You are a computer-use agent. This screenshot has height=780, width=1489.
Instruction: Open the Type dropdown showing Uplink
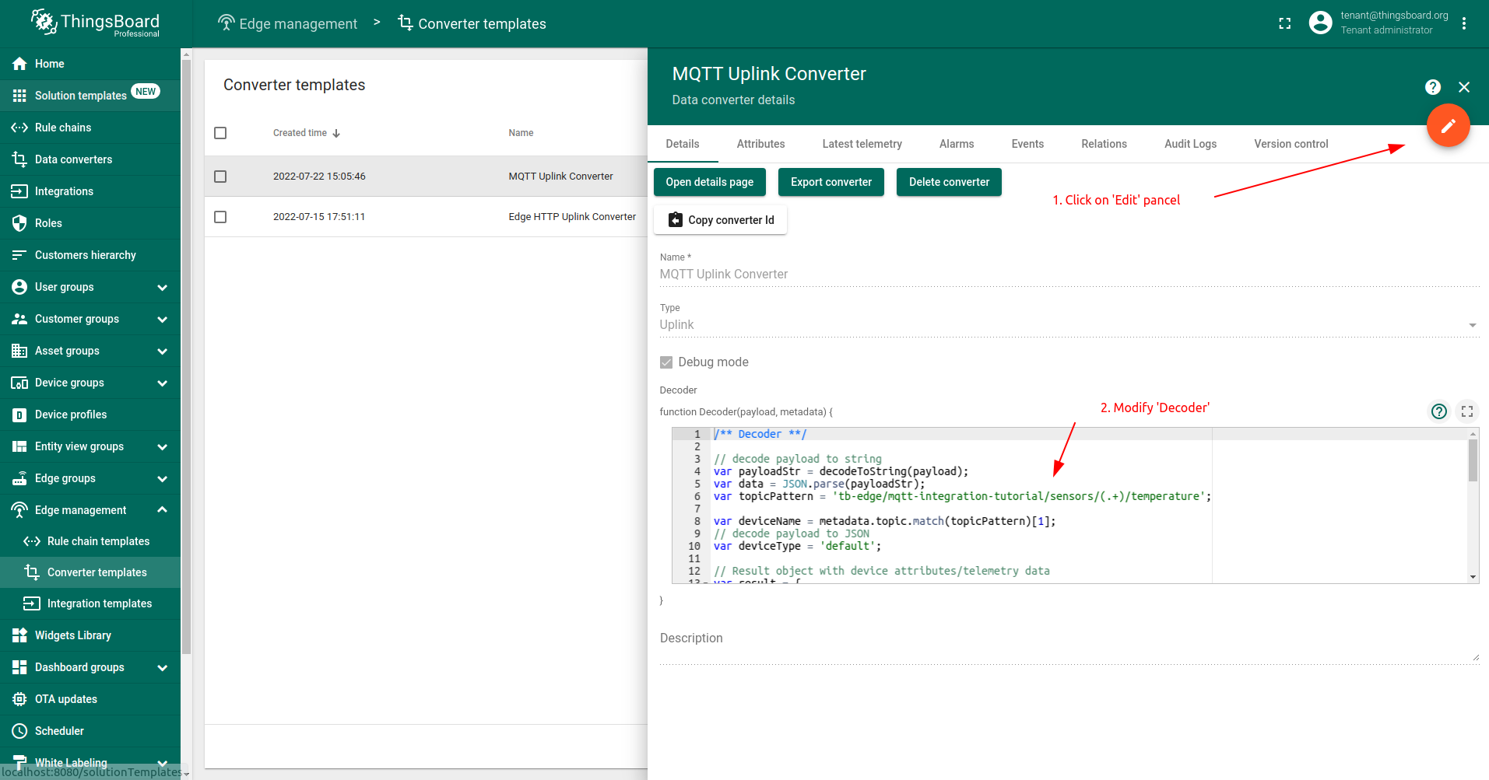tap(1069, 325)
